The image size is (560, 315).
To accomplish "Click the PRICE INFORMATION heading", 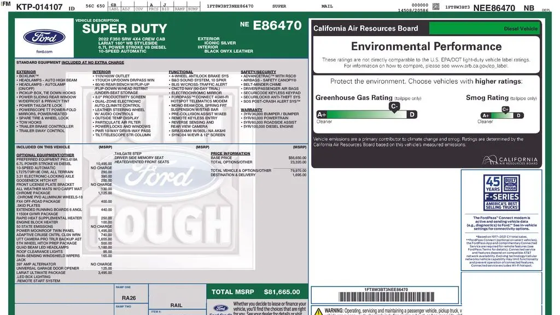I will (230, 154).
